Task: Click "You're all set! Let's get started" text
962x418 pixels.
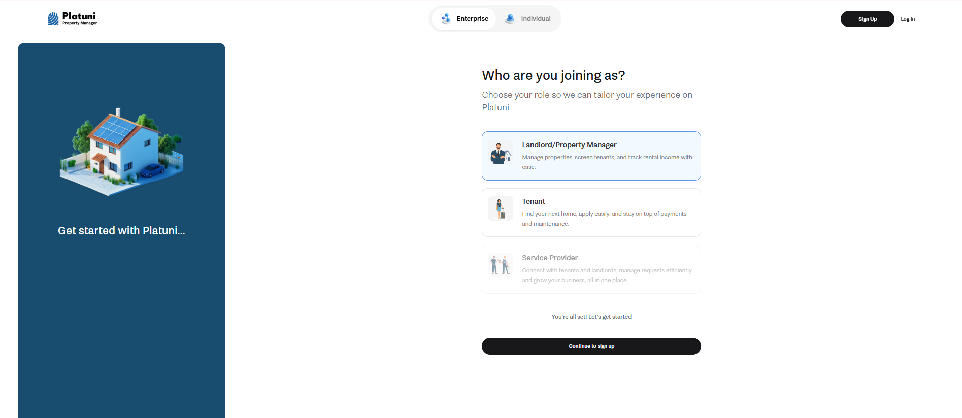Action: click(x=591, y=317)
